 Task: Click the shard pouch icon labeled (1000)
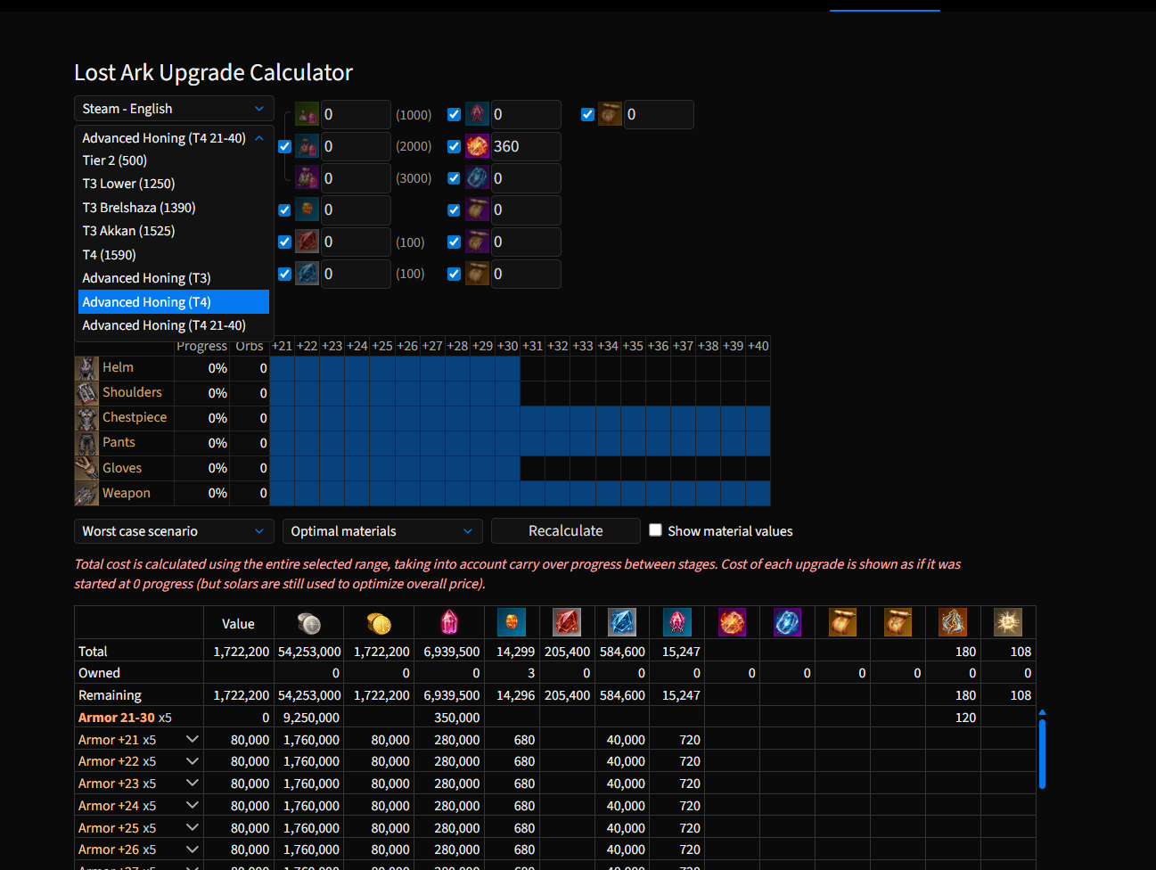pyautogui.click(x=307, y=114)
